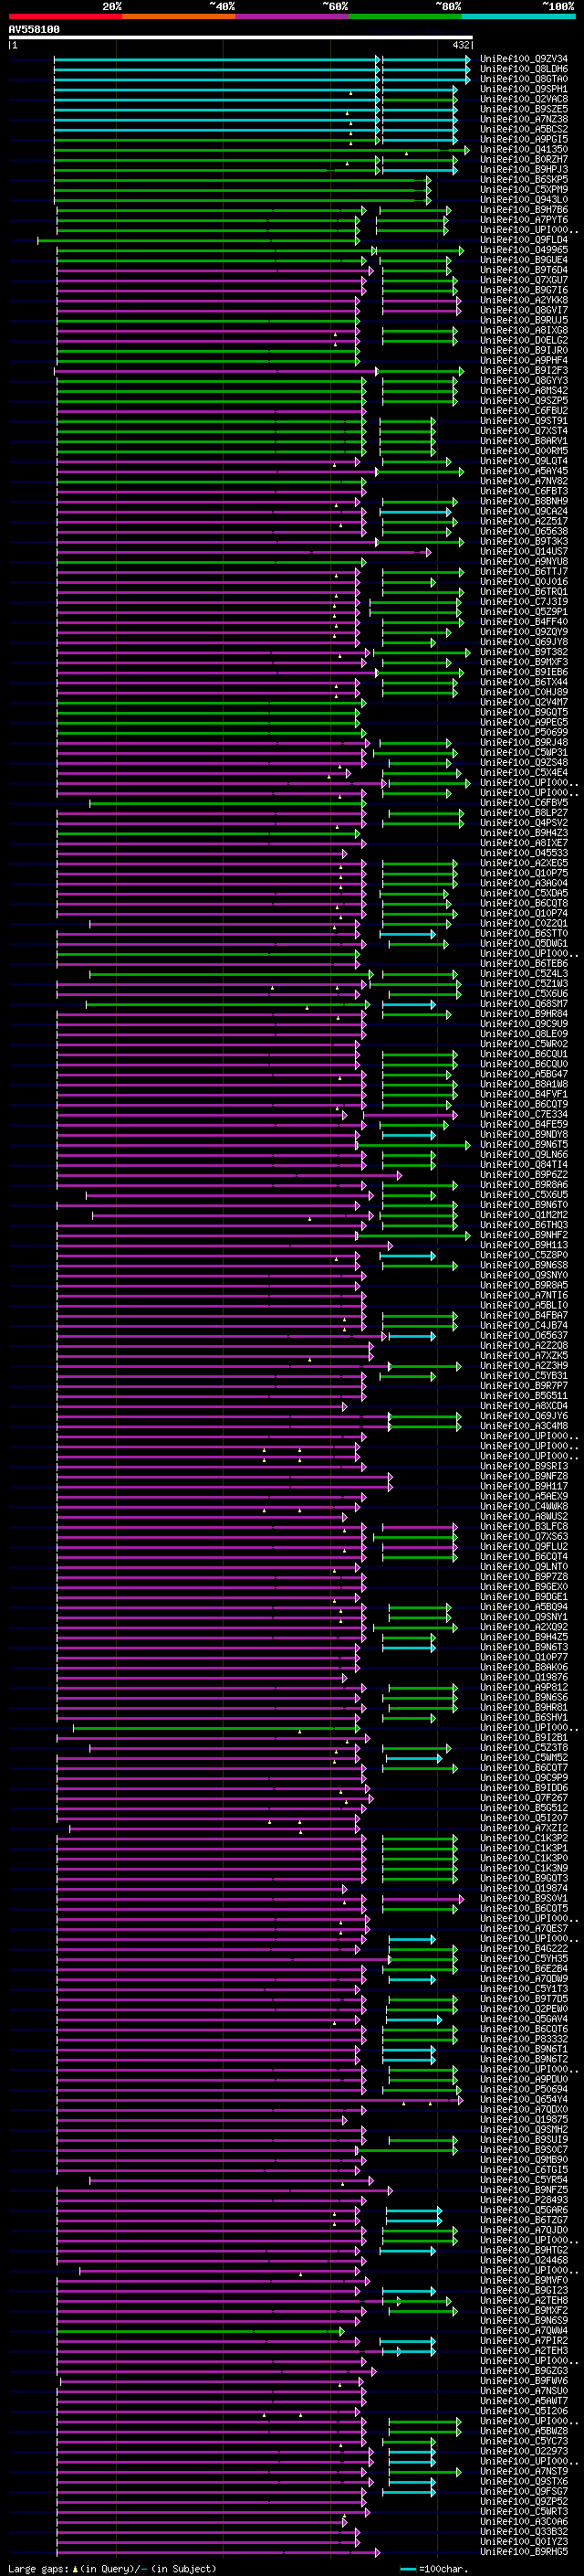Select the UniRef100_O24468 label
Screen dimensions: 584x2576
[524, 2260]
